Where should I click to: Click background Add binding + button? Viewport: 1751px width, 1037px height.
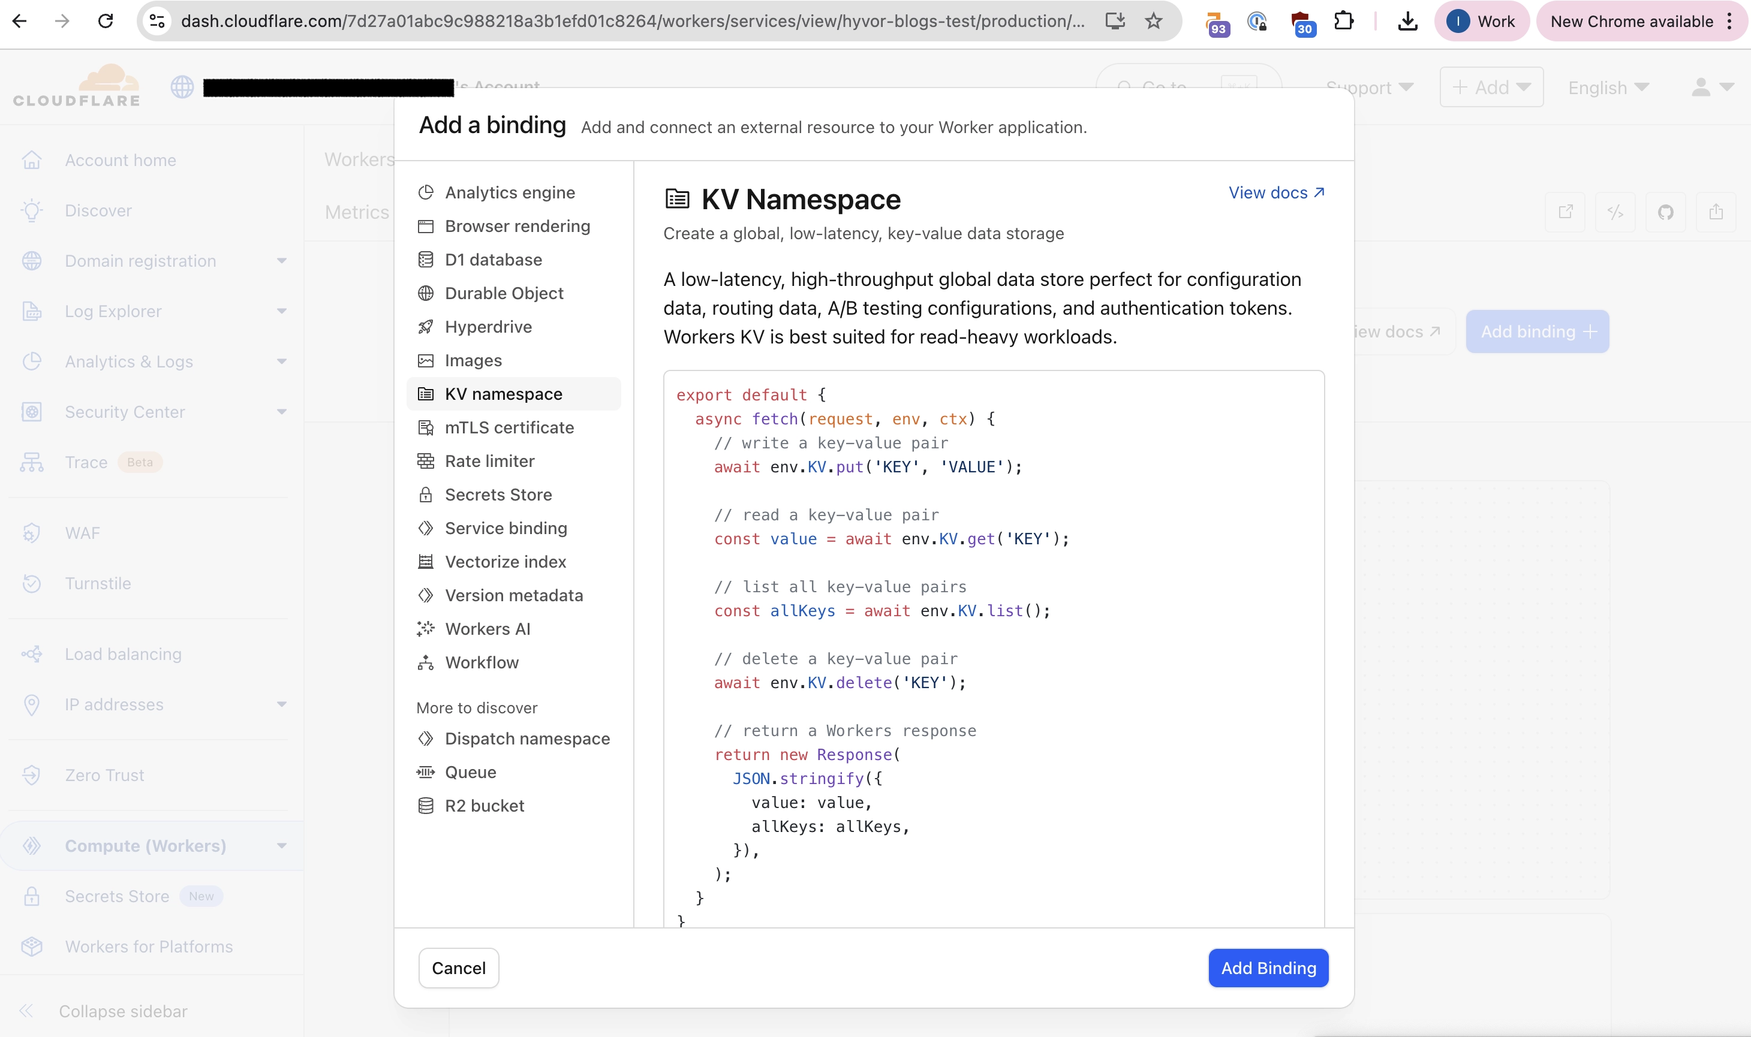click(1537, 331)
